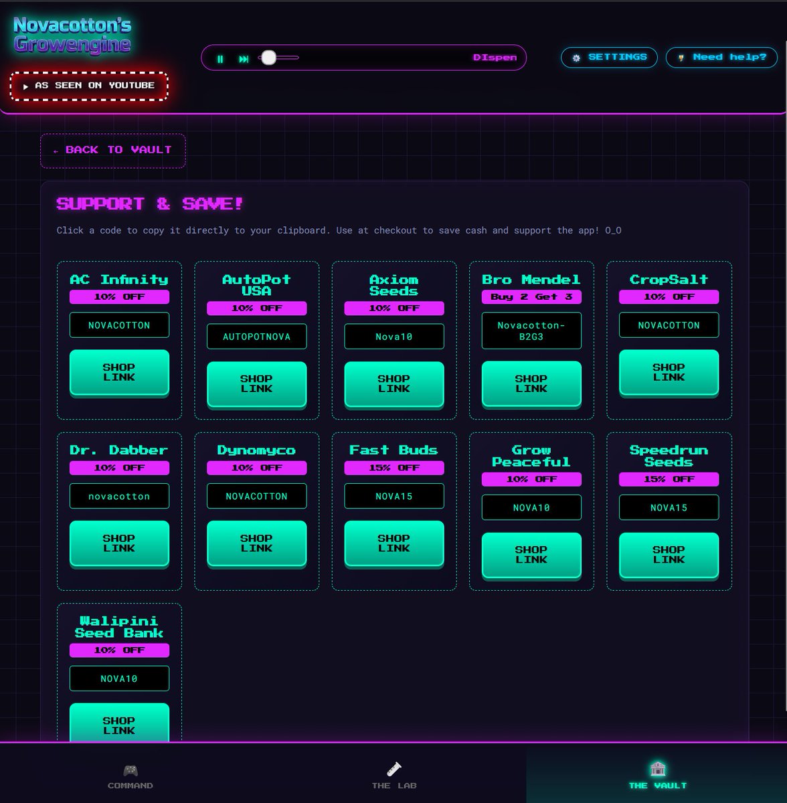Open Need help? button
Image resolution: width=787 pixels, height=803 pixels.
pyautogui.click(x=721, y=58)
